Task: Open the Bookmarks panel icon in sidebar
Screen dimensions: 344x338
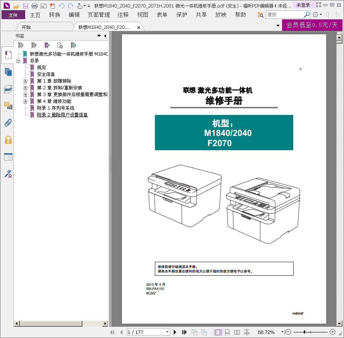Action: [x=8, y=55]
